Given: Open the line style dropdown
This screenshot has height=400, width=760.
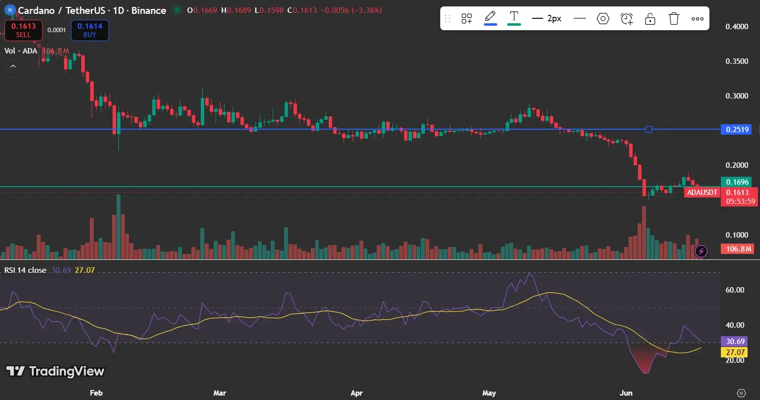Looking at the screenshot, I should (x=580, y=19).
